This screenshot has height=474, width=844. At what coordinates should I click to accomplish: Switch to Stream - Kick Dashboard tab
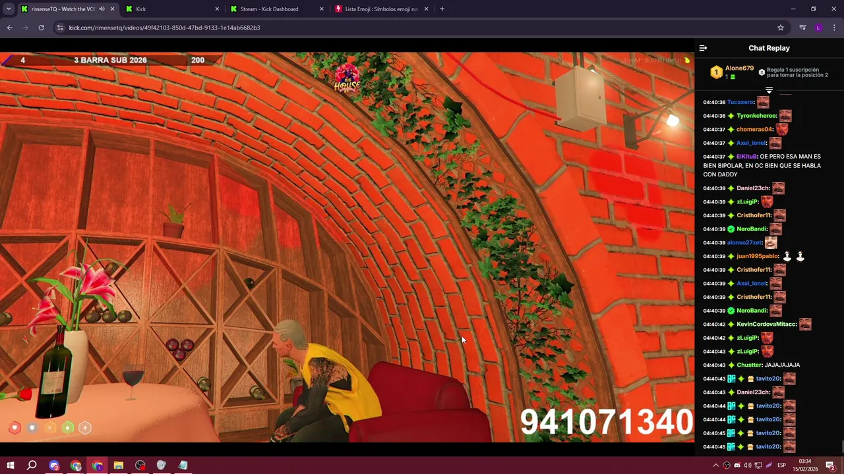[277, 9]
